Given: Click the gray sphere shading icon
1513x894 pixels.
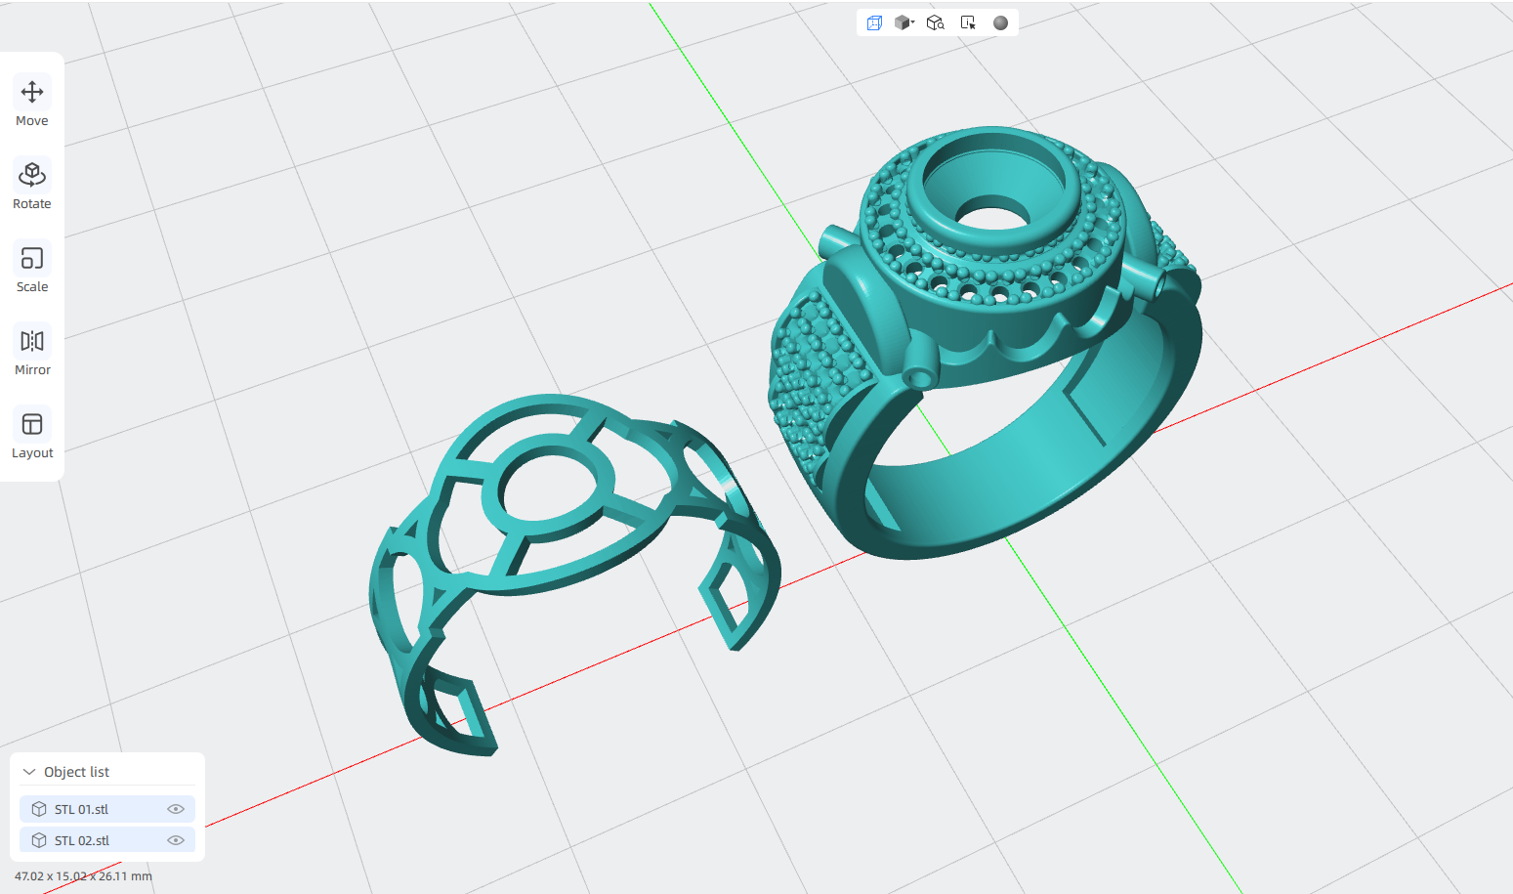Looking at the screenshot, I should pyautogui.click(x=1000, y=22).
